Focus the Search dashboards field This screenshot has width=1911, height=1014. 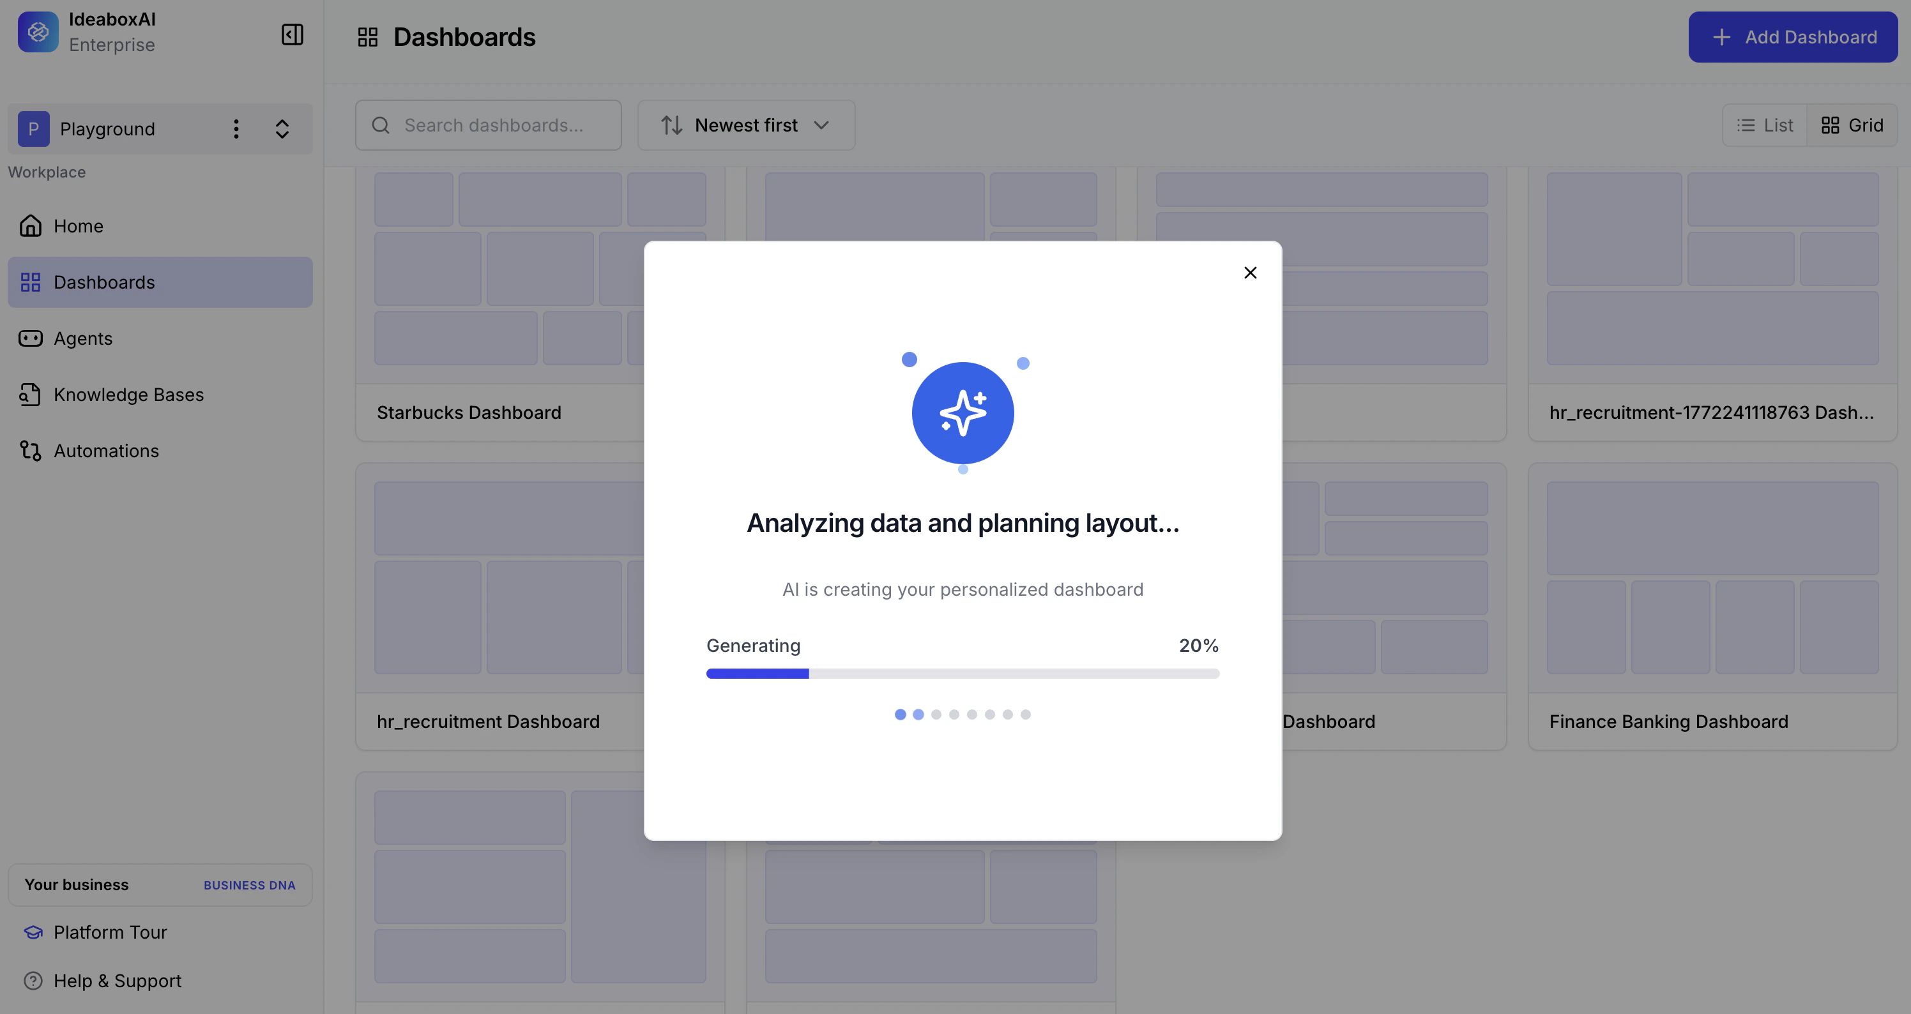[x=488, y=125]
